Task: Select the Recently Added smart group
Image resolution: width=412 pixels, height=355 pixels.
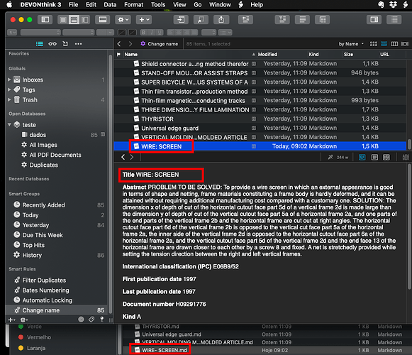Action: click(x=43, y=205)
